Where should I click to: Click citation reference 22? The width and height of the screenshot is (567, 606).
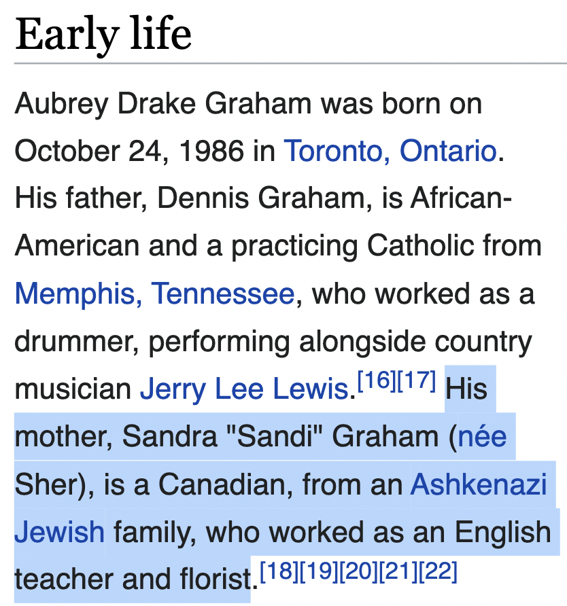pyautogui.click(x=438, y=571)
